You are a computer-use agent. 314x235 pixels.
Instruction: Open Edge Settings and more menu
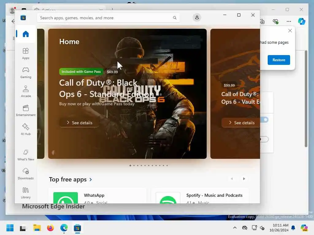tap(289, 21)
